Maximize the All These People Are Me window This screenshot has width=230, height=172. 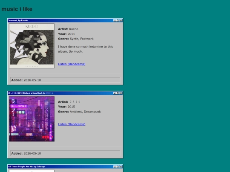point(118,166)
